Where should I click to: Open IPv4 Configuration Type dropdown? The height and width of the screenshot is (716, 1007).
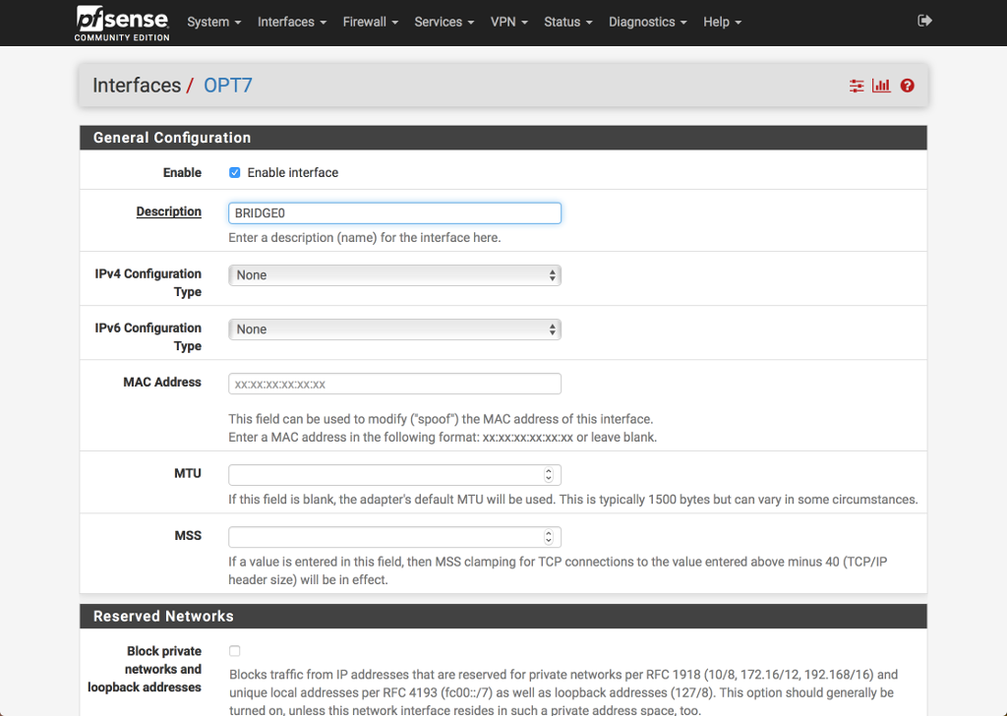394,274
